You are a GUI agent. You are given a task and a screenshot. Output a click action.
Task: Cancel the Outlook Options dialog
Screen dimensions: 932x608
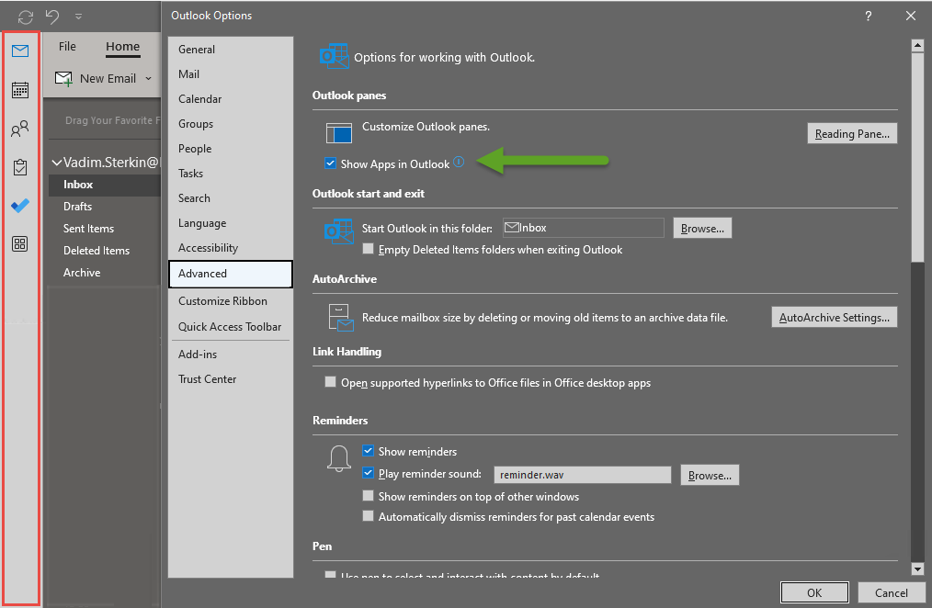891,592
